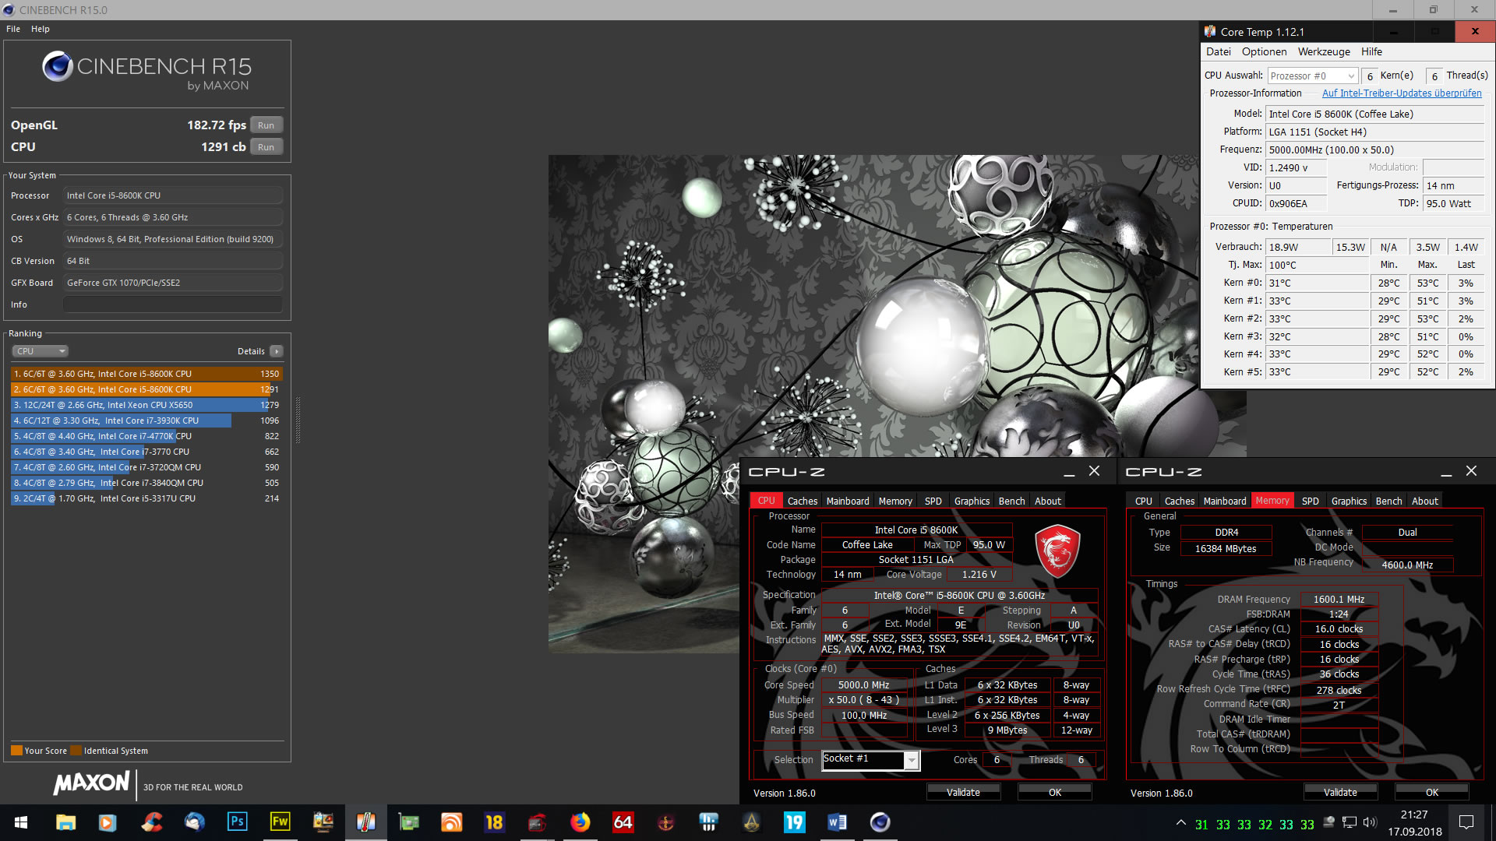Open Firefox from the taskbar
Image resolution: width=1496 pixels, height=841 pixels.
pos(580,822)
